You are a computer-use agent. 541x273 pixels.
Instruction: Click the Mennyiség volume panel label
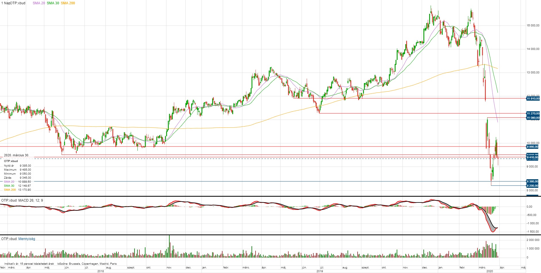tap(27, 239)
